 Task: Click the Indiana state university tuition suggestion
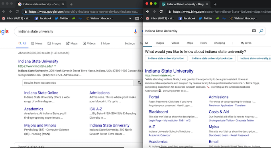pos(166,58)
